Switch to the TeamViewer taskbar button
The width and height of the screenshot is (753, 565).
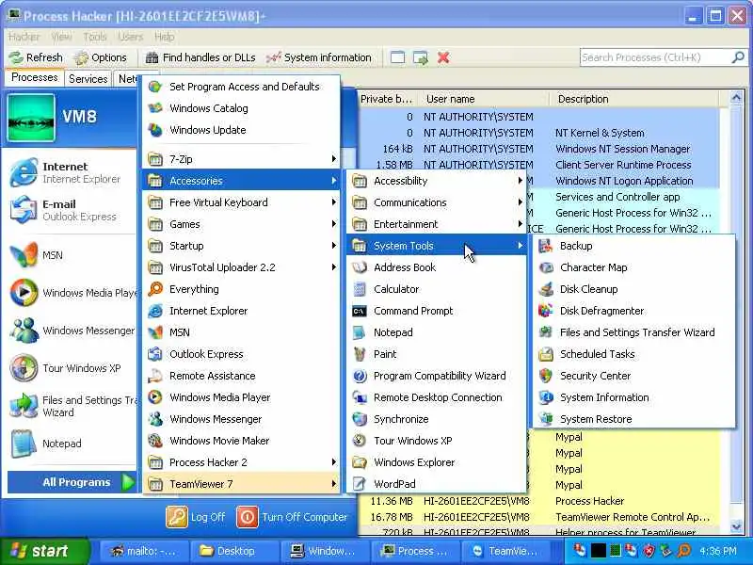(x=507, y=551)
